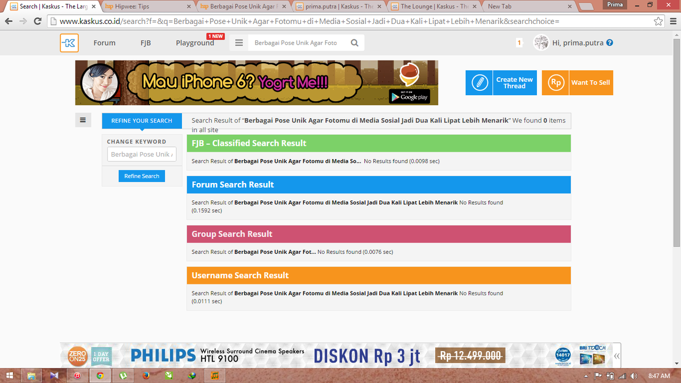The width and height of the screenshot is (681, 383).
Task: Open the Windows Start button
Action: 10,376
